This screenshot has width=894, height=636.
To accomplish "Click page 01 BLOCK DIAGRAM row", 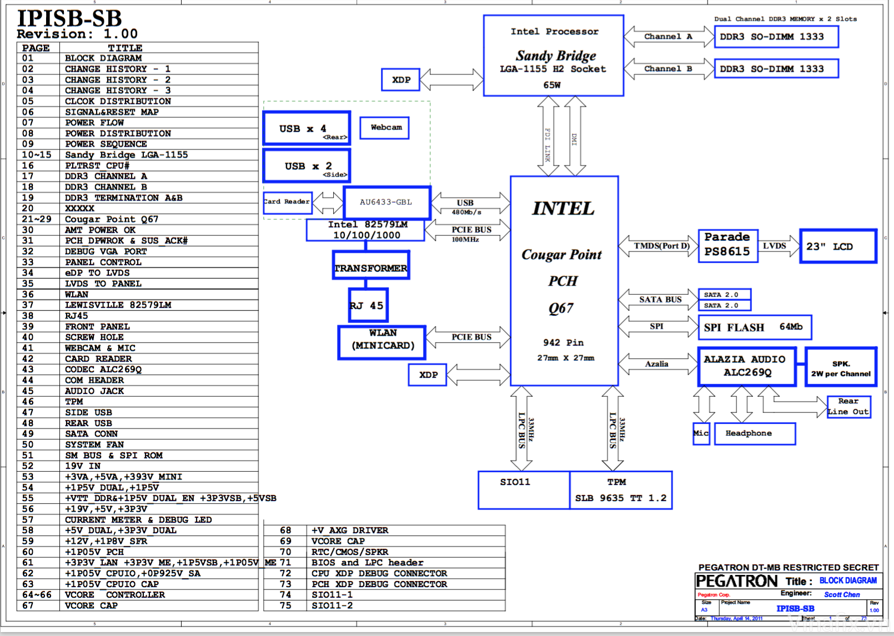I will click(x=137, y=58).
